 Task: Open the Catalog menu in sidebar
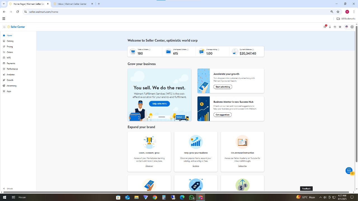(10, 41)
